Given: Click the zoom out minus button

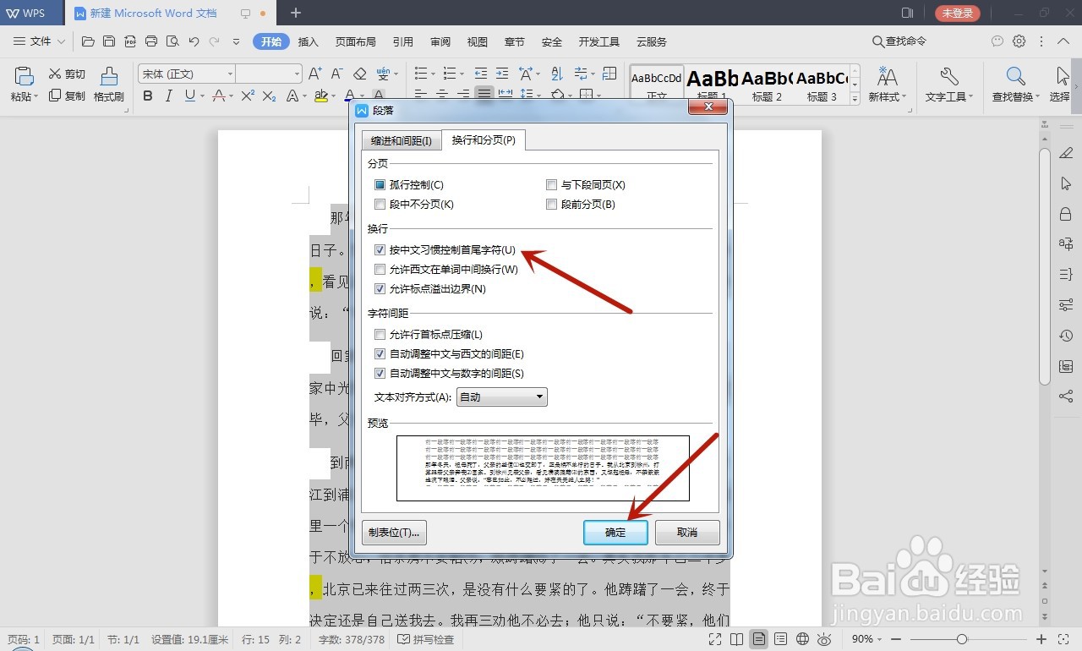Looking at the screenshot, I should click(895, 639).
